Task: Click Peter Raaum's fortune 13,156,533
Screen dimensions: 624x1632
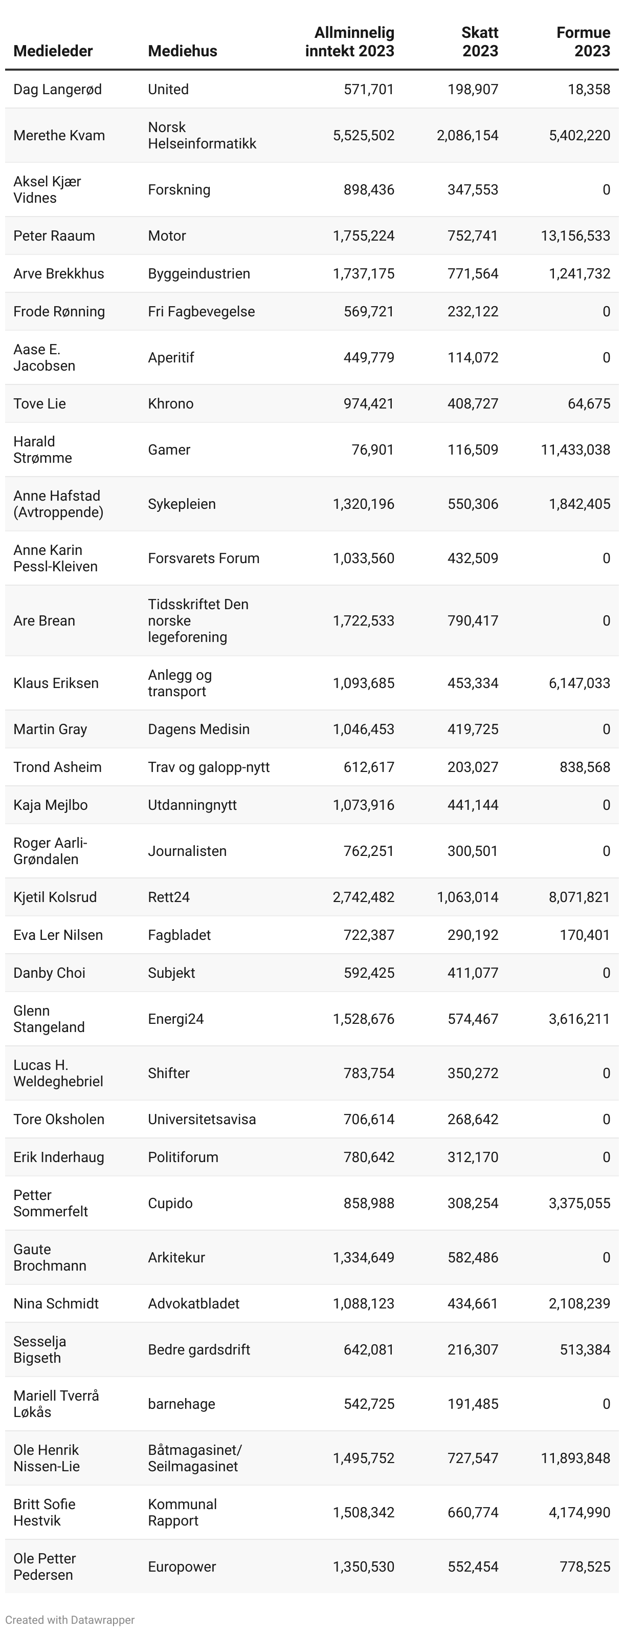Action: coord(575,235)
